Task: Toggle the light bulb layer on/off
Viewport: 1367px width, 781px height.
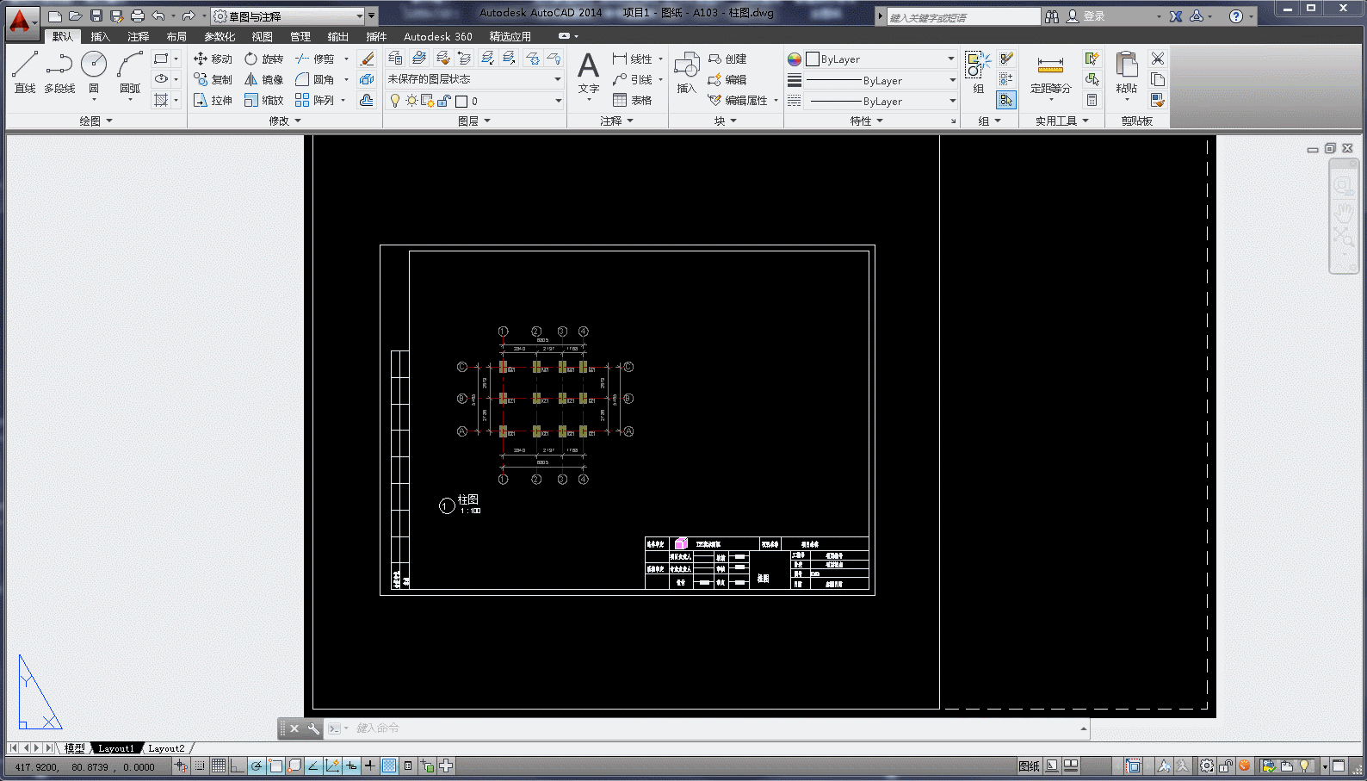Action: (x=395, y=101)
